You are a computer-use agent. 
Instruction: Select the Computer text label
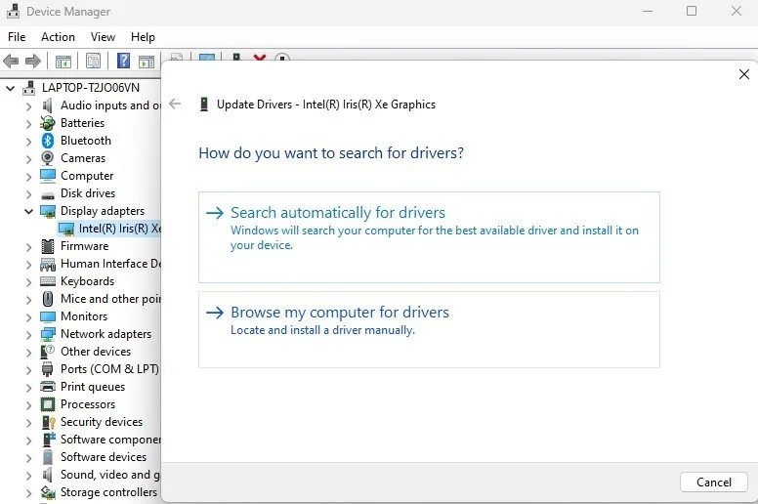coord(87,176)
